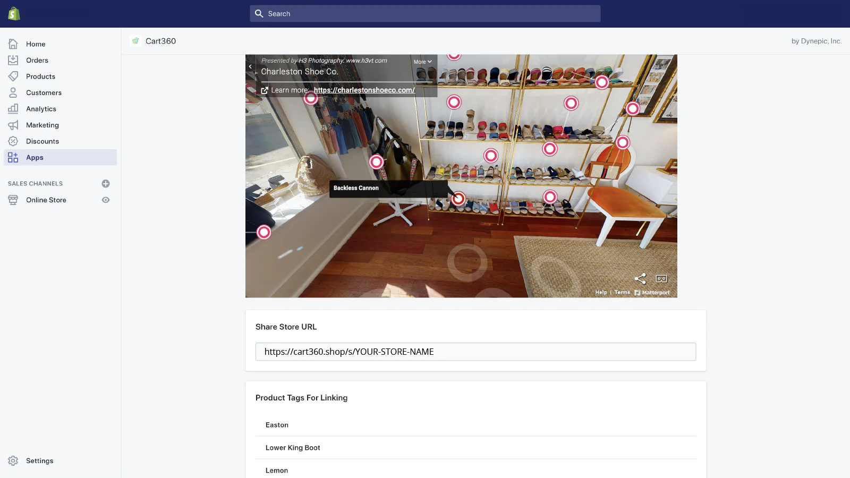Open the charlestonshoeco.com link

click(x=364, y=90)
